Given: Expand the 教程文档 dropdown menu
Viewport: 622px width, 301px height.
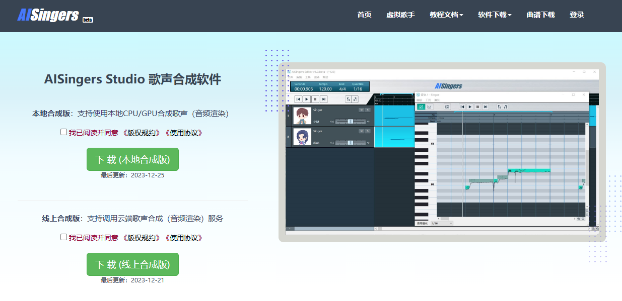Looking at the screenshot, I should click(446, 15).
